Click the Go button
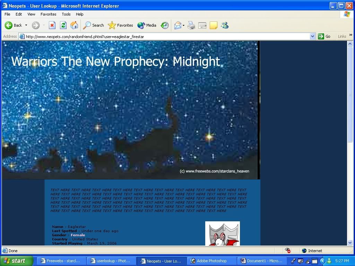 click(x=324, y=36)
